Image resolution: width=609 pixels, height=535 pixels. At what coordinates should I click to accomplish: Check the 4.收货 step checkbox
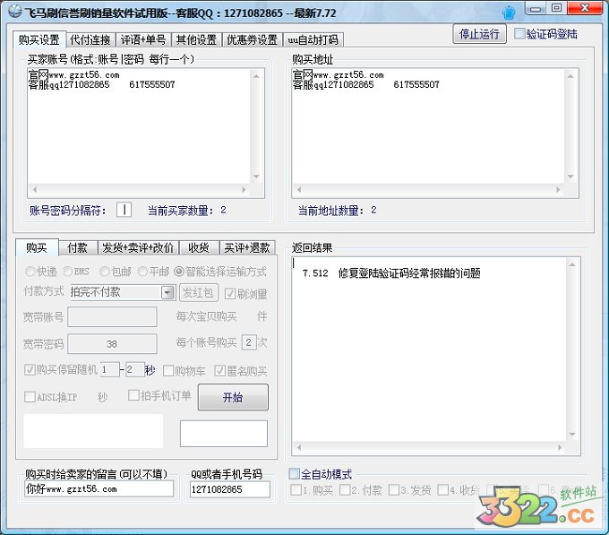click(442, 490)
